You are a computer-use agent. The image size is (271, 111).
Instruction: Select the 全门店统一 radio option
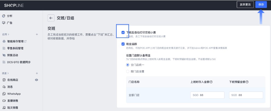pyautogui.click(x=128, y=65)
